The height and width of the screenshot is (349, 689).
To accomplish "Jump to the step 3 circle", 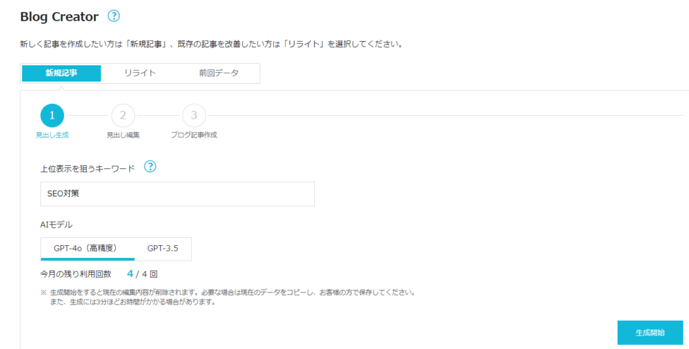I will tap(194, 116).
